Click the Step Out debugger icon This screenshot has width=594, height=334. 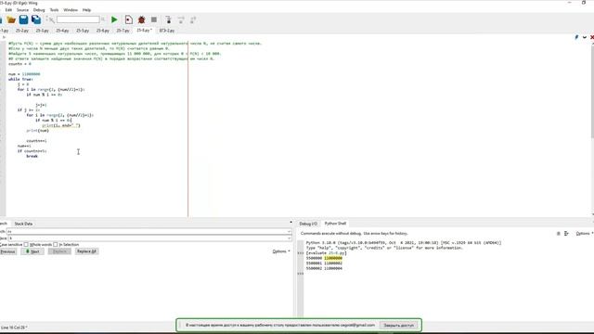[x=193, y=19]
